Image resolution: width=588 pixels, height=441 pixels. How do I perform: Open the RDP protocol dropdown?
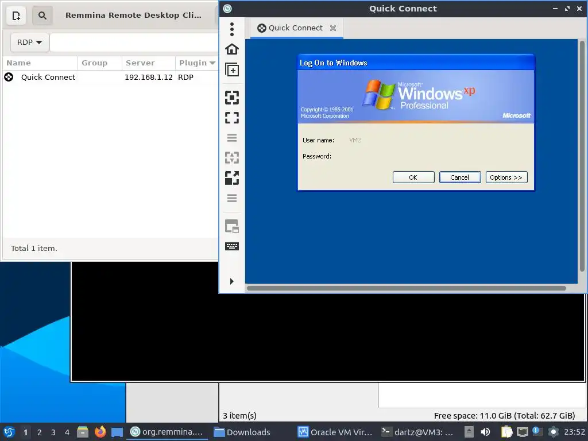click(30, 42)
